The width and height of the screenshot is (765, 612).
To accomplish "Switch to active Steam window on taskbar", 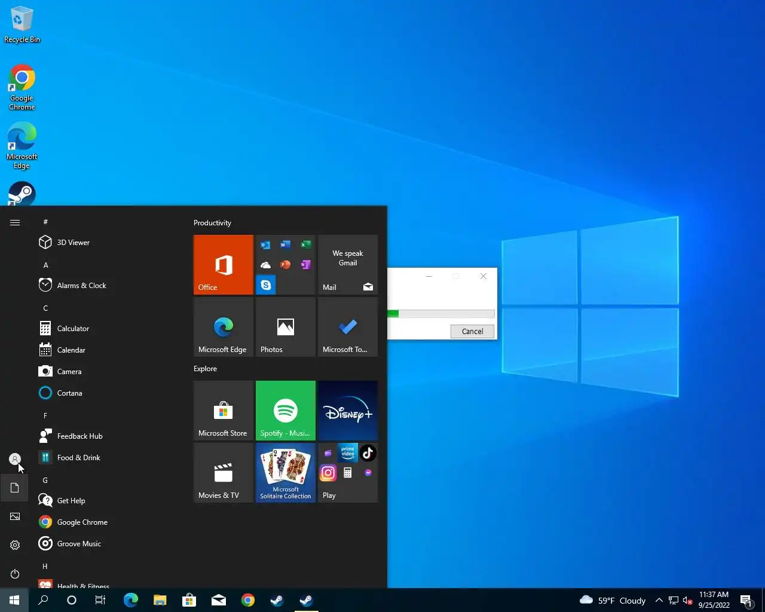I will tap(306, 600).
